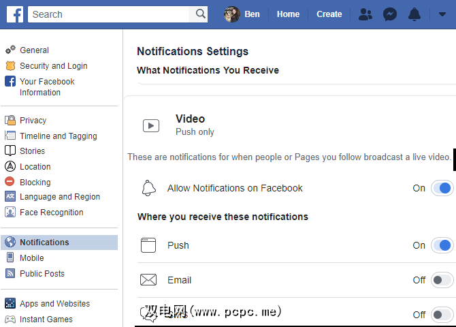Expand What Notifications You Receive section
This screenshot has width=456, height=327.
point(208,70)
